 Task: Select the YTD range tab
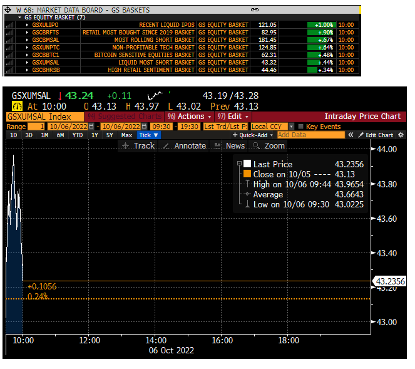tap(78, 135)
